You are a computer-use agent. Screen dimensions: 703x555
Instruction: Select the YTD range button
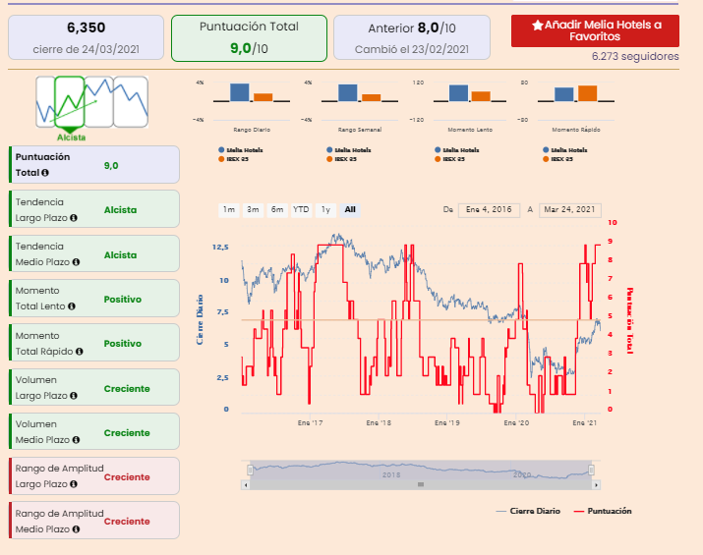click(301, 209)
